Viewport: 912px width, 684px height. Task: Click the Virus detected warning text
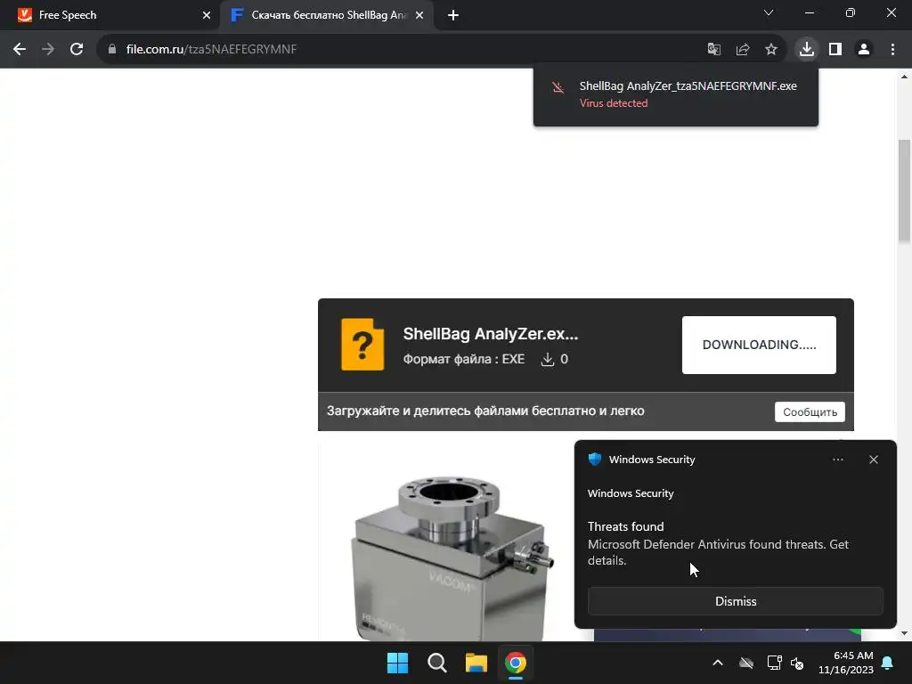click(613, 103)
